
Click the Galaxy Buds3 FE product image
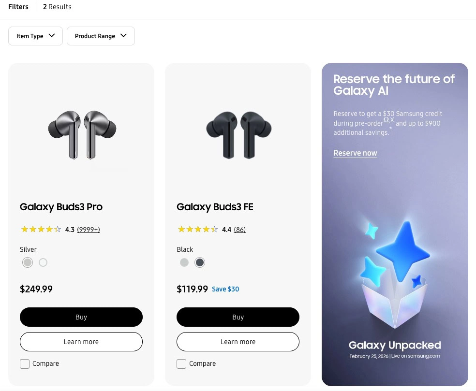238,134
